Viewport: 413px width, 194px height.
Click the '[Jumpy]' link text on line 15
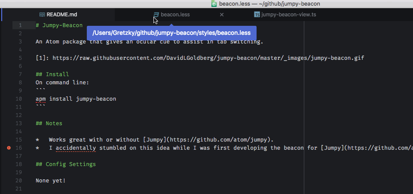(154, 140)
